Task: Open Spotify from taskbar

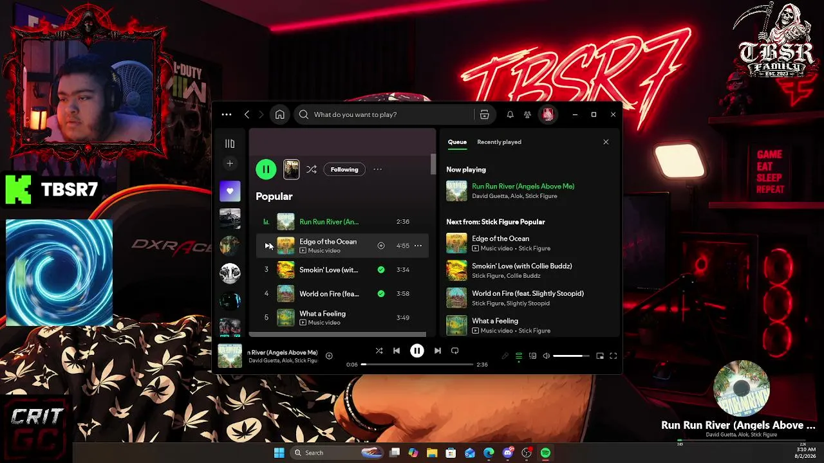Action: tap(545, 453)
